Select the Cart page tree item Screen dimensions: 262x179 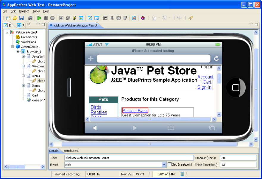(x=35, y=95)
